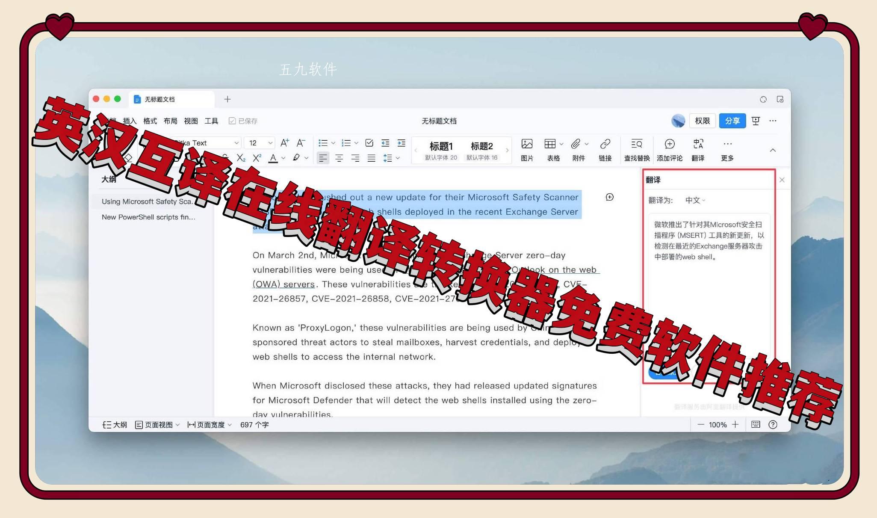Select the New PowerShell scripts outline entry
Viewport: 877px width, 518px height.
click(x=148, y=217)
